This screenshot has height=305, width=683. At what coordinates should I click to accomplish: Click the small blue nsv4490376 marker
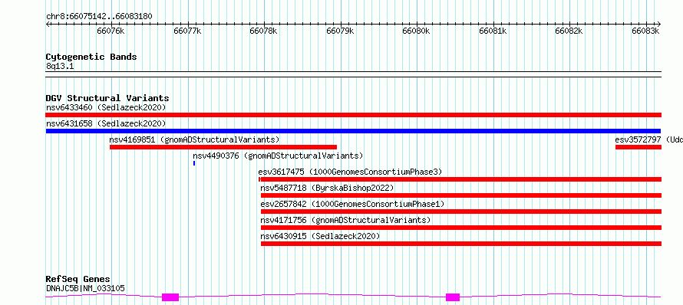[194, 163]
